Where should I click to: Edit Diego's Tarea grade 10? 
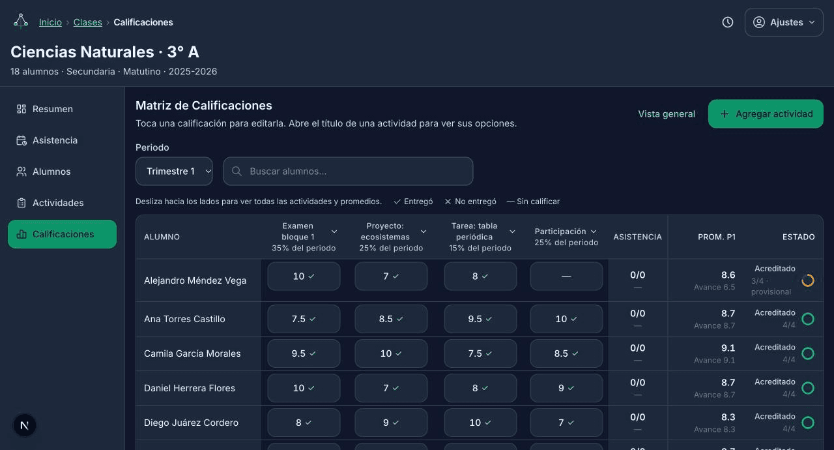point(480,423)
